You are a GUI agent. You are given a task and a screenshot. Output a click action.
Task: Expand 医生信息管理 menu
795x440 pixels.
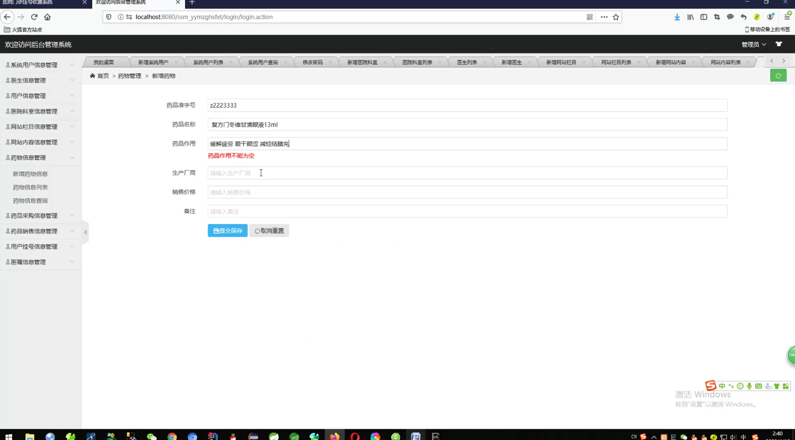[40, 81]
